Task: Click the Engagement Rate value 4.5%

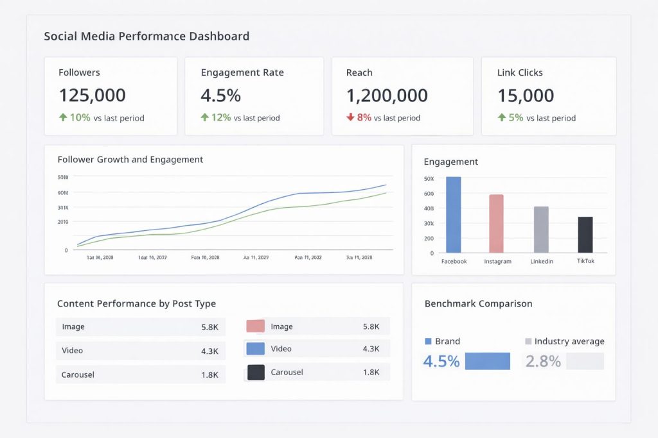Action: tap(221, 96)
